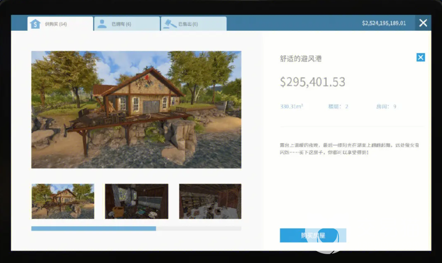Click the 房间: 9 room count
The image size is (442, 263).
coord(386,106)
